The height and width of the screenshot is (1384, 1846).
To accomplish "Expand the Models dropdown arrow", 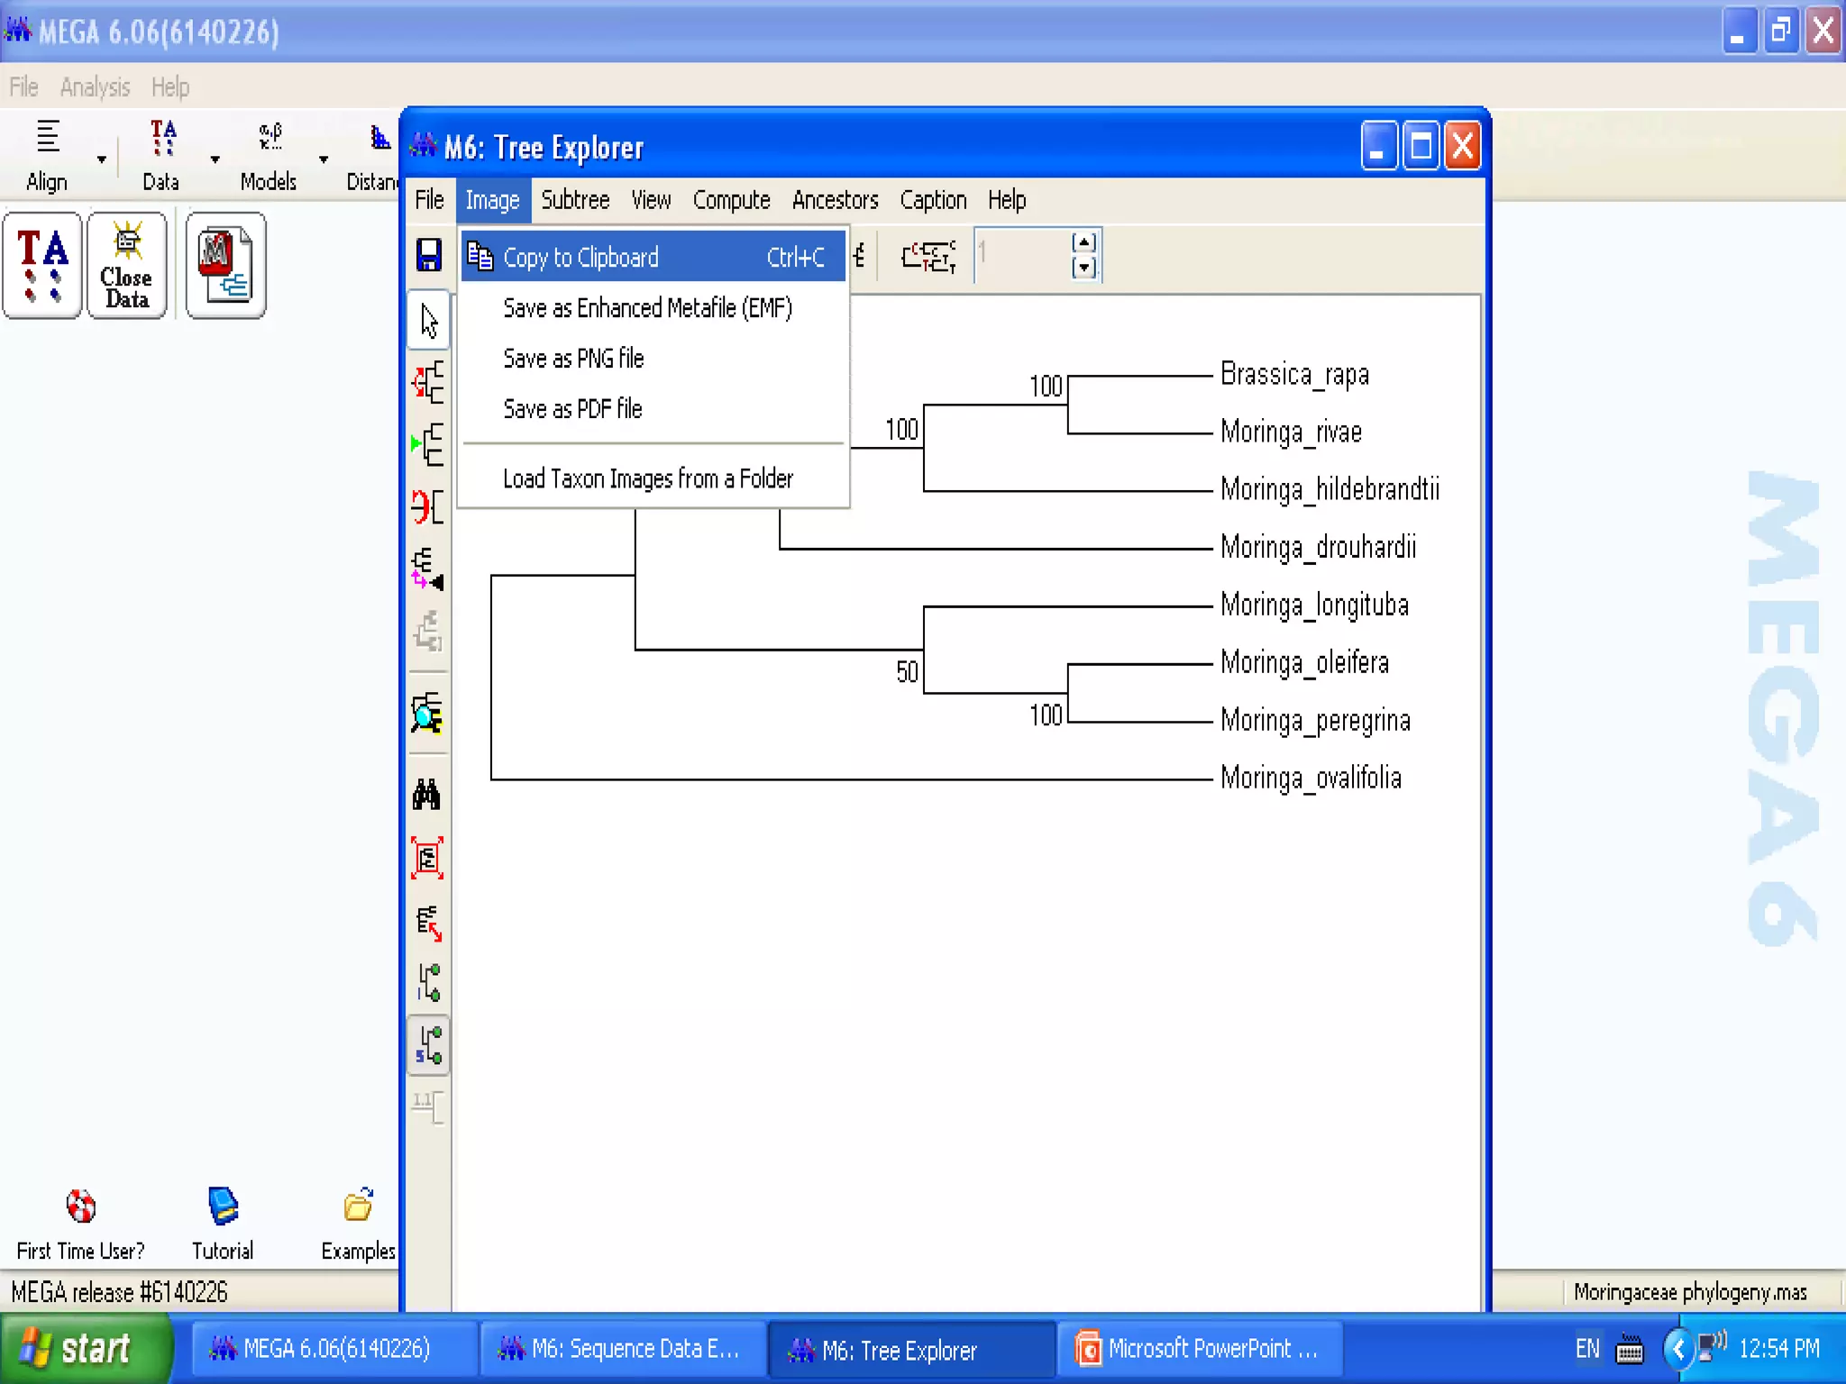I will point(324,159).
